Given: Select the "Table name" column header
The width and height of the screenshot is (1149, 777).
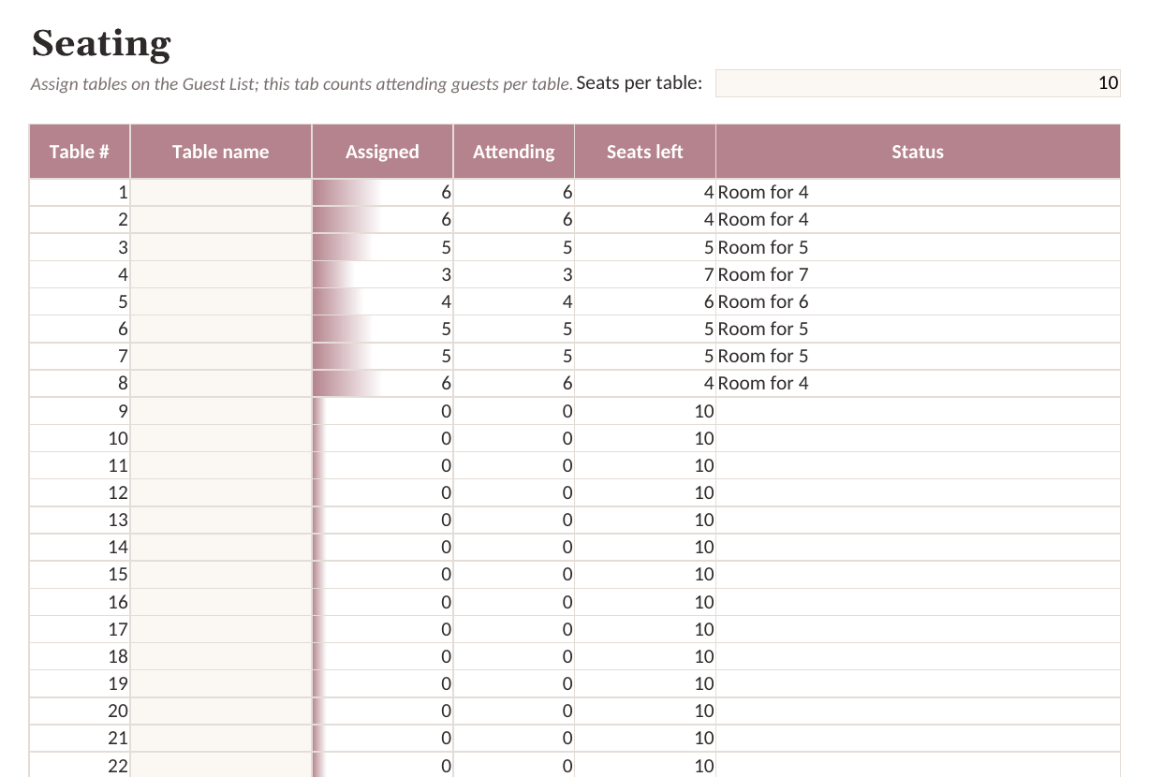Looking at the screenshot, I should pyautogui.click(x=221, y=152).
